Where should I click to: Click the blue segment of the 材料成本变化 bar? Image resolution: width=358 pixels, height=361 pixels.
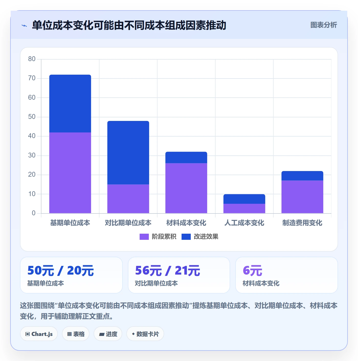point(186,157)
